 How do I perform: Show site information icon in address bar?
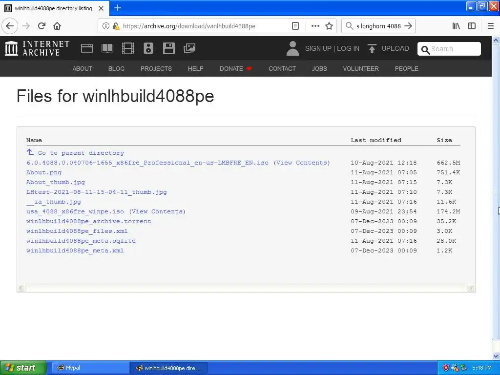point(105,26)
